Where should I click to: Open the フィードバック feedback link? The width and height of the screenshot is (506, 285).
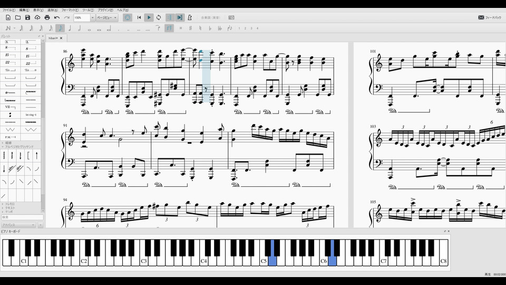[490, 17]
